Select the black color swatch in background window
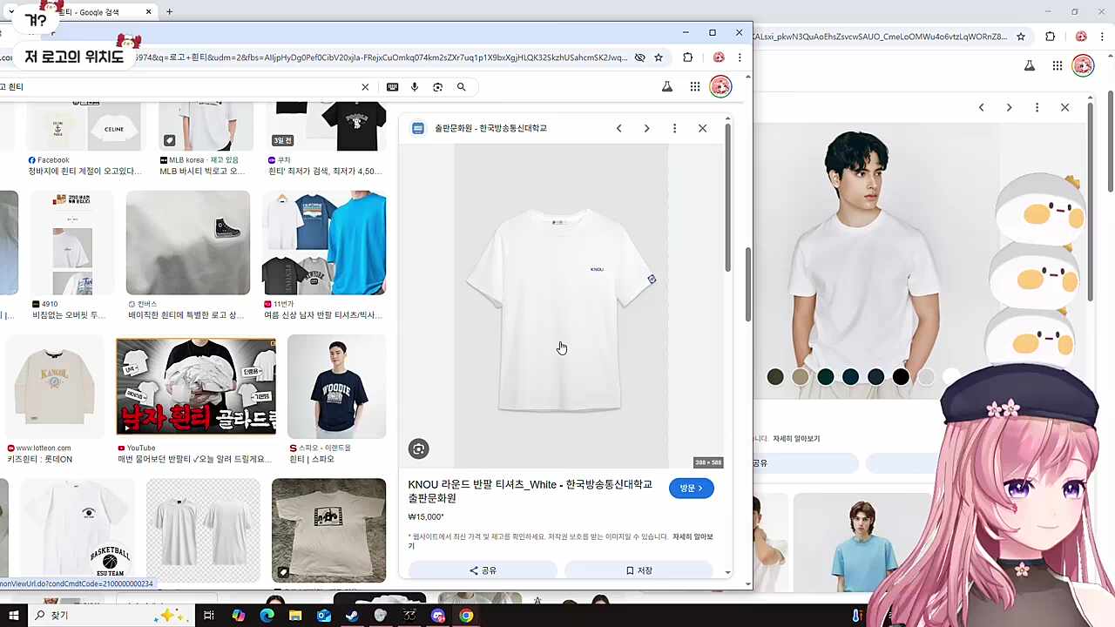1115x627 pixels. click(901, 376)
